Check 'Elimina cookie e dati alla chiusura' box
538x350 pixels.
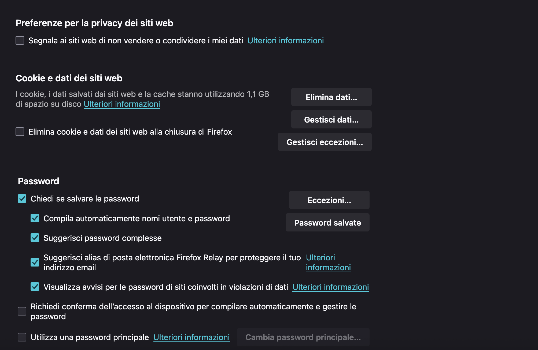[x=20, y=132]
